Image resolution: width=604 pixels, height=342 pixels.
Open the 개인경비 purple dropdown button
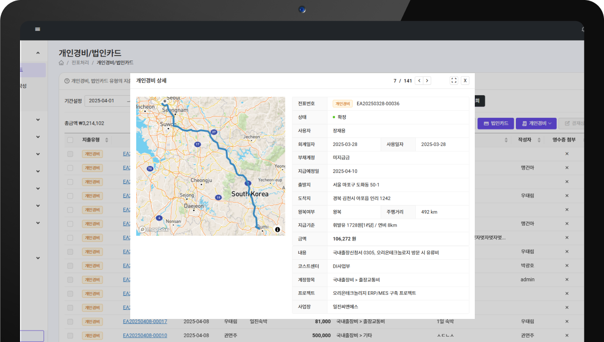(536, 123)
